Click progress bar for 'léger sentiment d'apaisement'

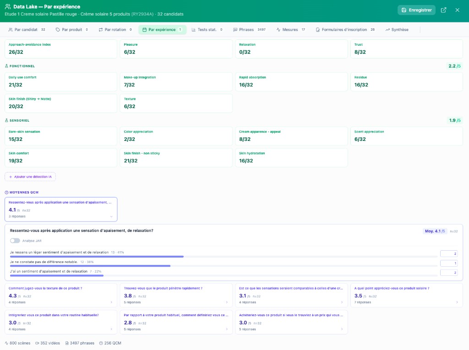224,257
